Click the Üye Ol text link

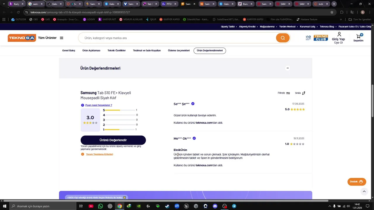click(338, 43)
